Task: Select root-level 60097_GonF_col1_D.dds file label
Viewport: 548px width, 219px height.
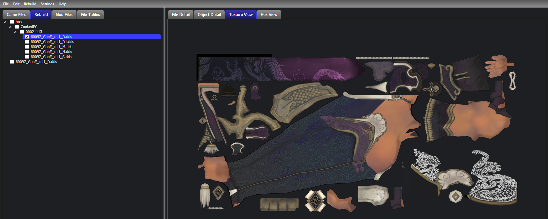Action: tap(36, 62)
